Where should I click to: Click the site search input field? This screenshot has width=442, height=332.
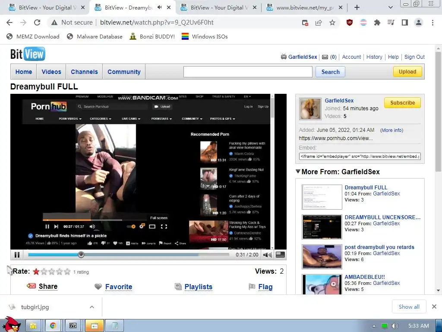click(x=248, y=72)
